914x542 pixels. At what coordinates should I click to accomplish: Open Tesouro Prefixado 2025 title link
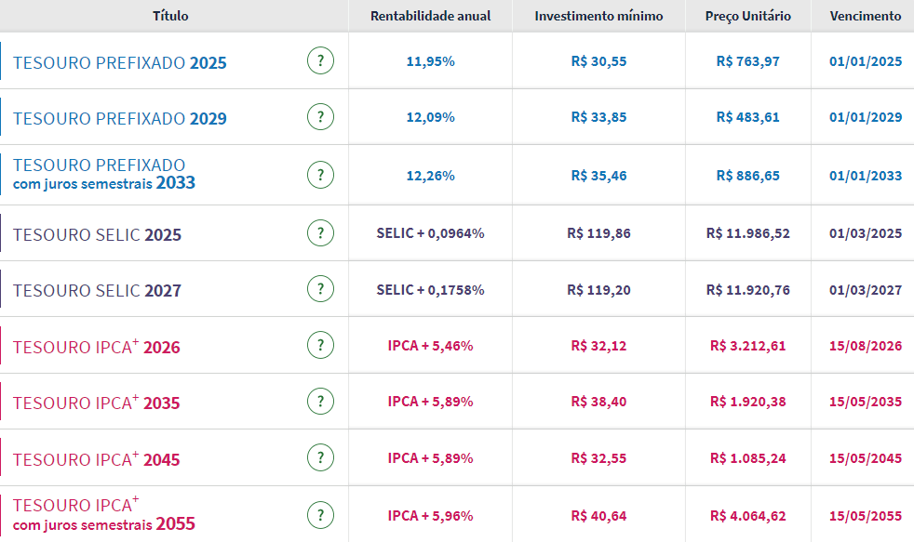click(x=120, y=63)
